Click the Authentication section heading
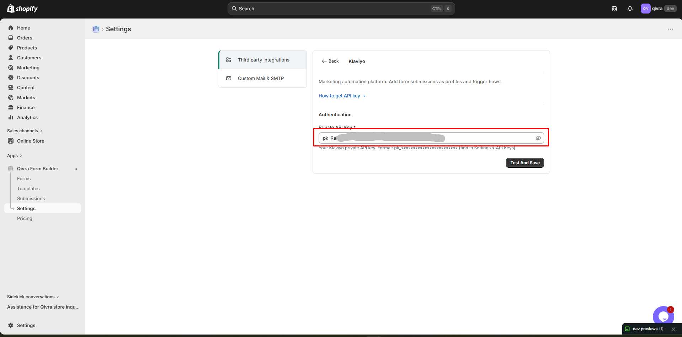 (x=335, y=114)
